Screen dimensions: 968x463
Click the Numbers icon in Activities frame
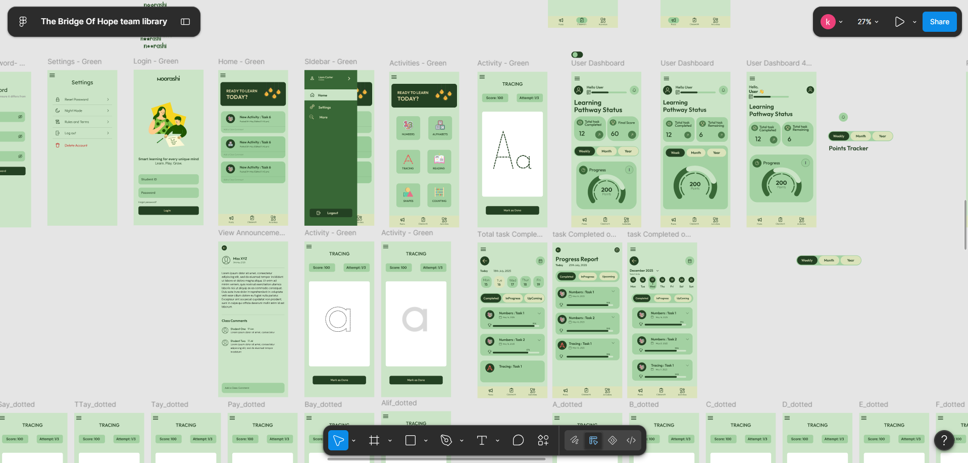[x=408, y=125]
